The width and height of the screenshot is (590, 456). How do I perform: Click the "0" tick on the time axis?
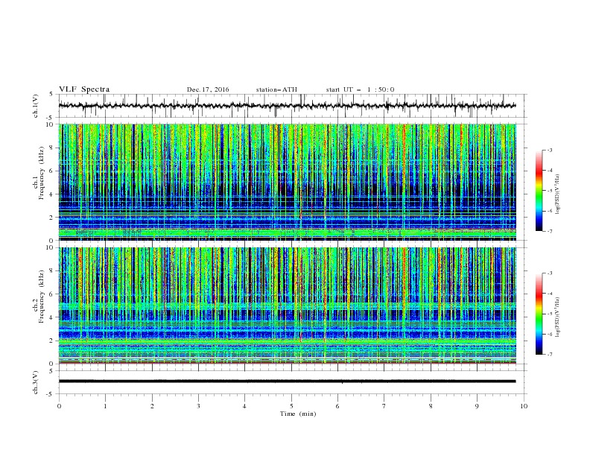tap(59, 406)
